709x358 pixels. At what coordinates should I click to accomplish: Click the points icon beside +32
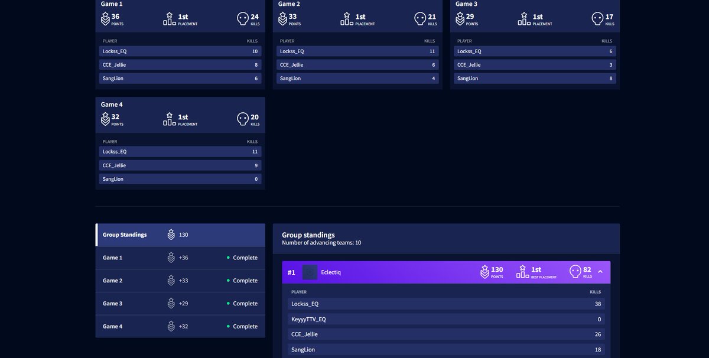pos(171,326)
